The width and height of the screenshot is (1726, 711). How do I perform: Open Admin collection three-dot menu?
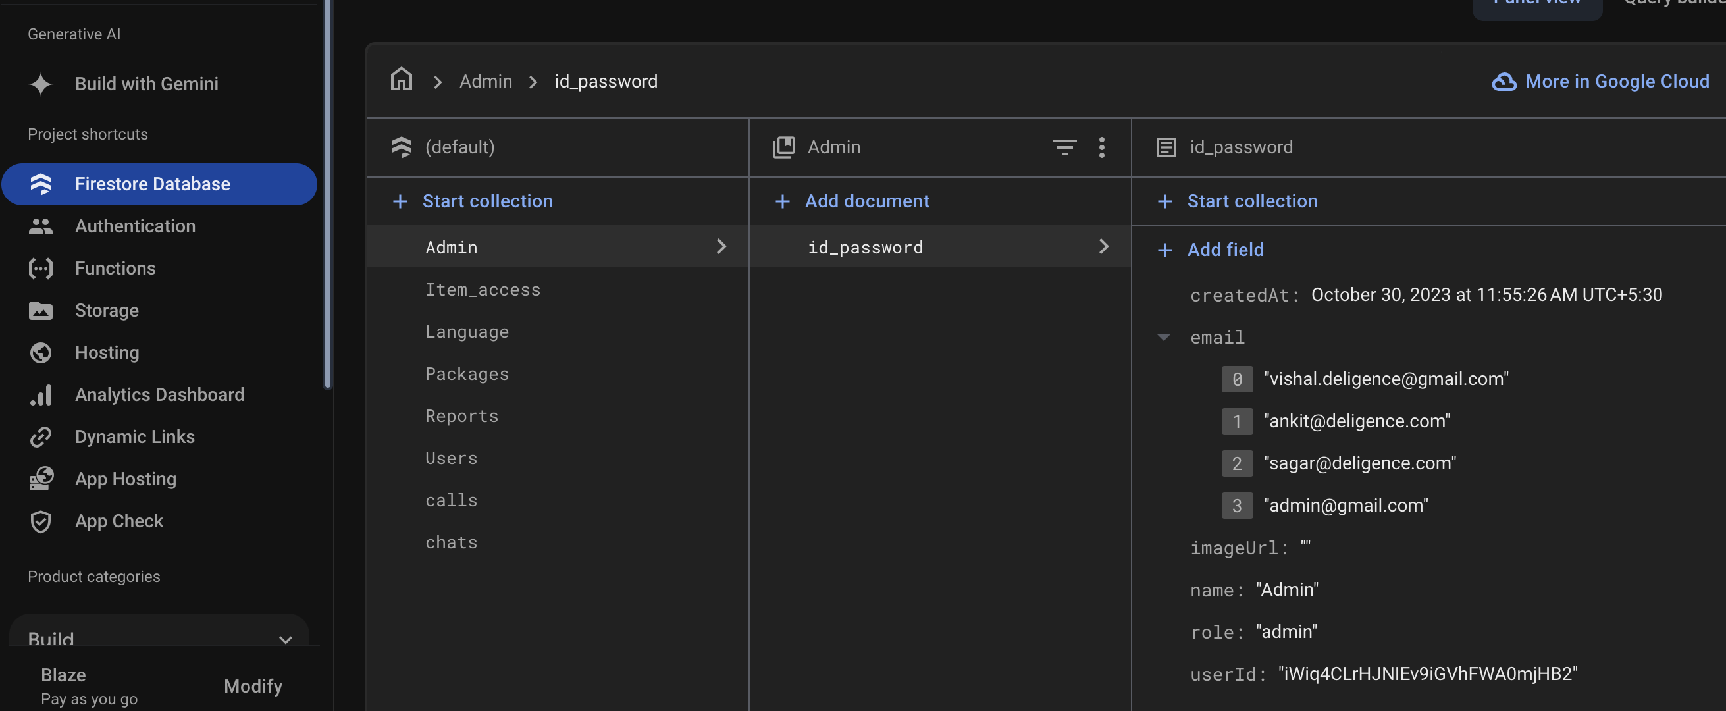pyautogui.click(x=1101, y=147)
